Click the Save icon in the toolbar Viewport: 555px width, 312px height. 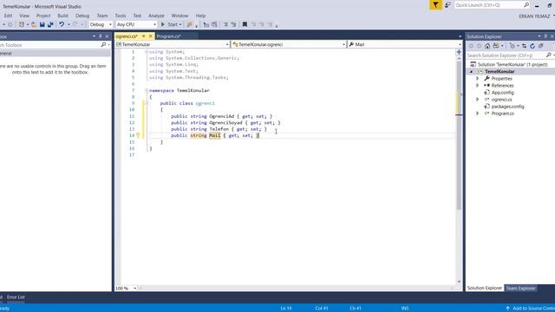coord(42,24)
